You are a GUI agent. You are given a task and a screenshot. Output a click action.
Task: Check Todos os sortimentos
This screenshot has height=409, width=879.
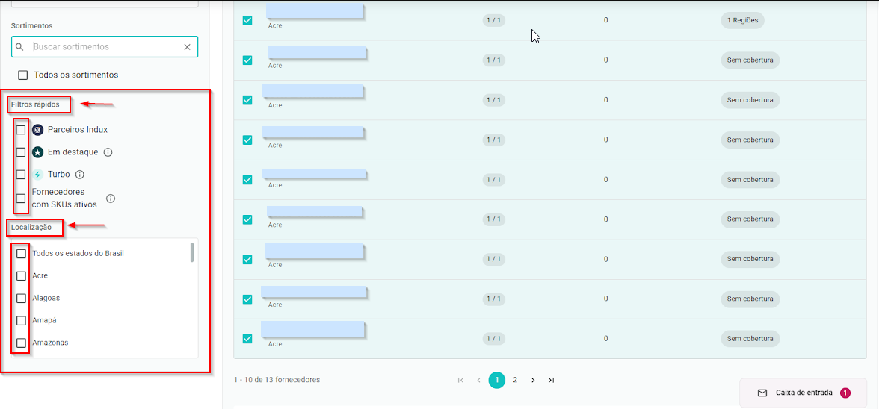pos(23,75)
